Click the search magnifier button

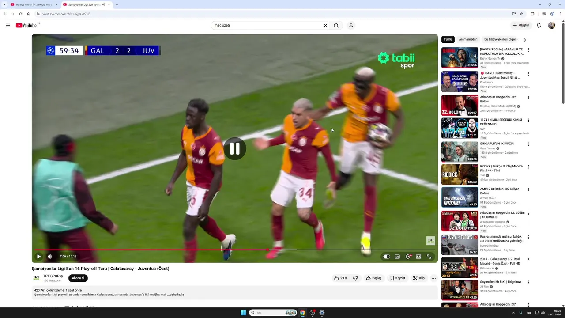click(336, 25)
